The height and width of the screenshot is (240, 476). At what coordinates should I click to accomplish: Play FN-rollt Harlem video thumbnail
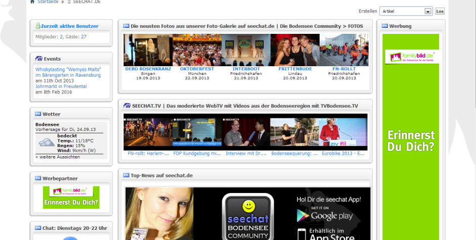click(x=148, y=132)
